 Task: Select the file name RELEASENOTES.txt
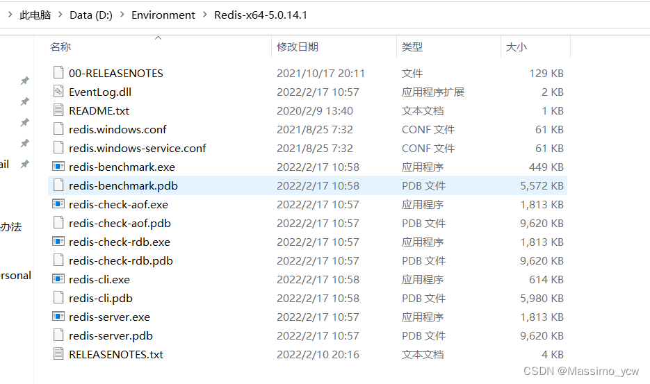click(115, 355)
